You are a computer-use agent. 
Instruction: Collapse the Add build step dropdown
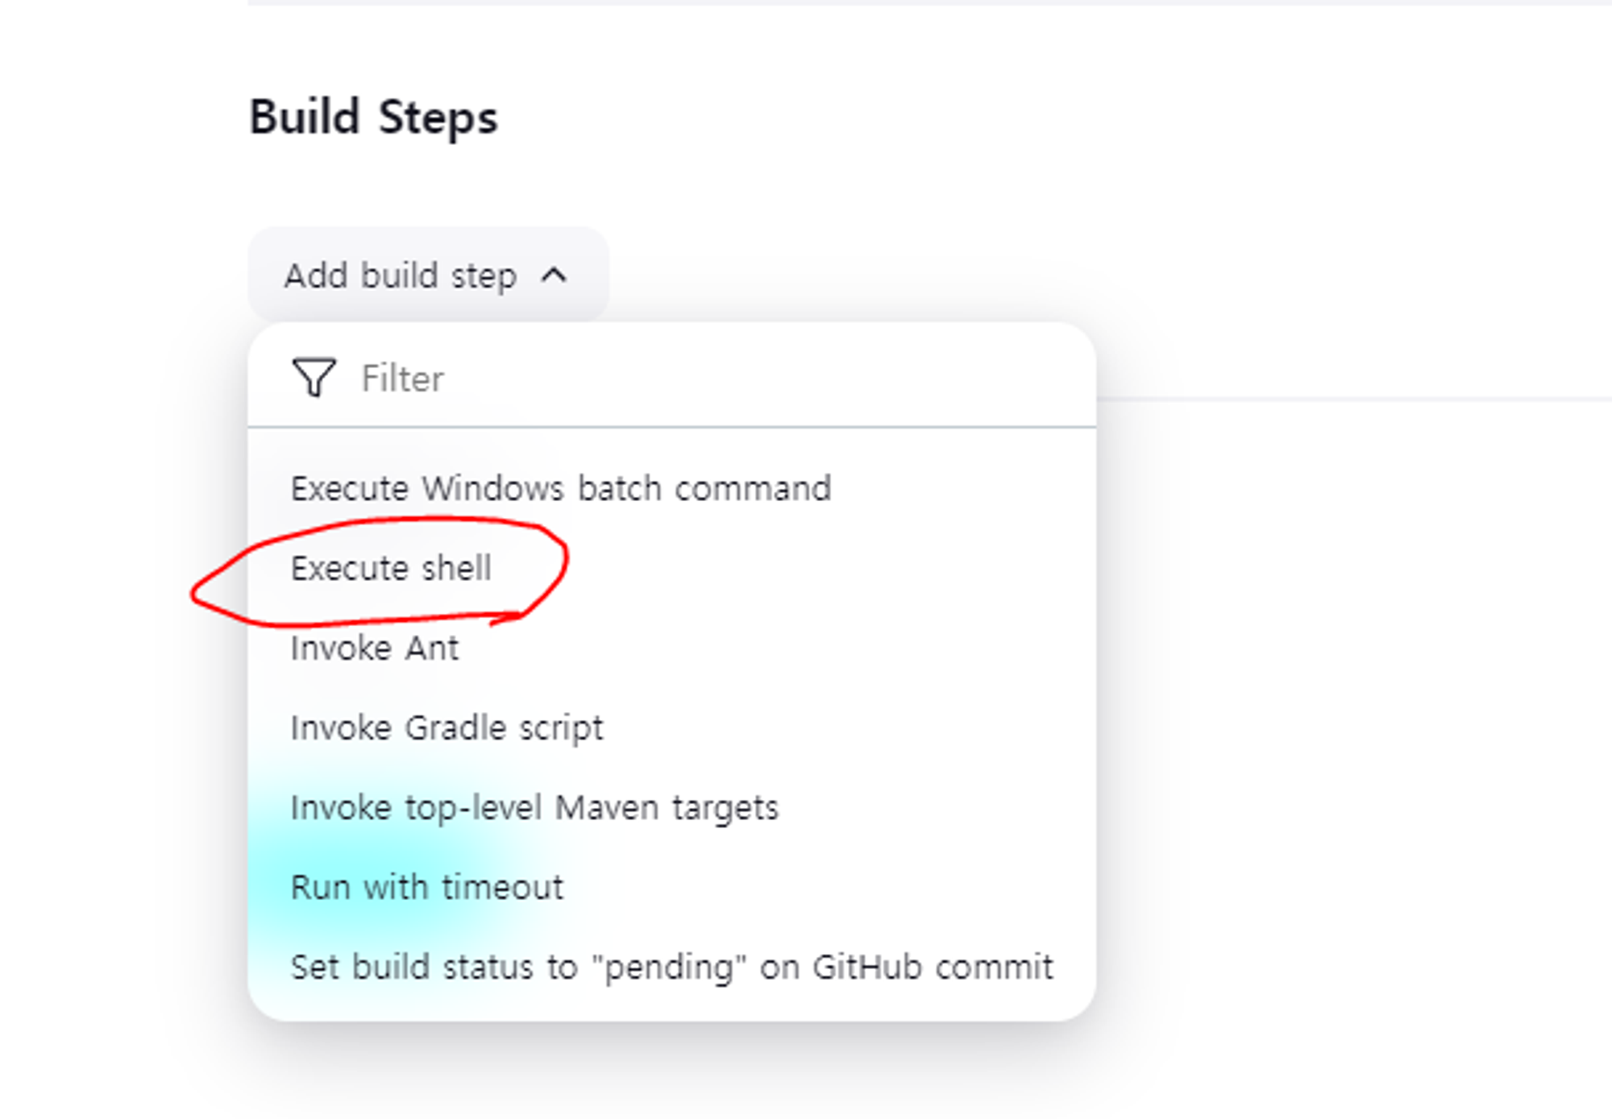click(428, 276)
